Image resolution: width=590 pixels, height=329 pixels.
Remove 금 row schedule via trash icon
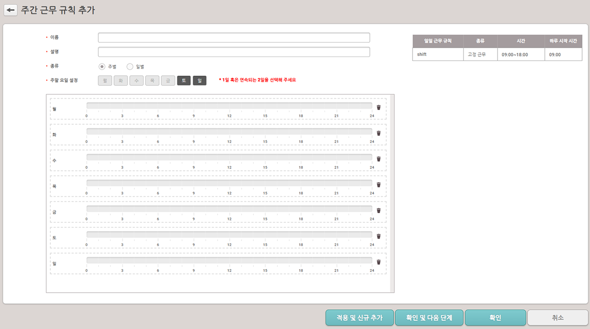[379, 210]
